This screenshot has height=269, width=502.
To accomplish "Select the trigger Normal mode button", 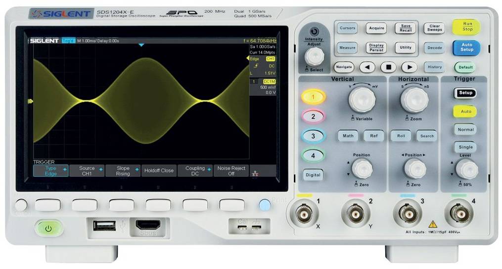I will [x=465, y=129].
